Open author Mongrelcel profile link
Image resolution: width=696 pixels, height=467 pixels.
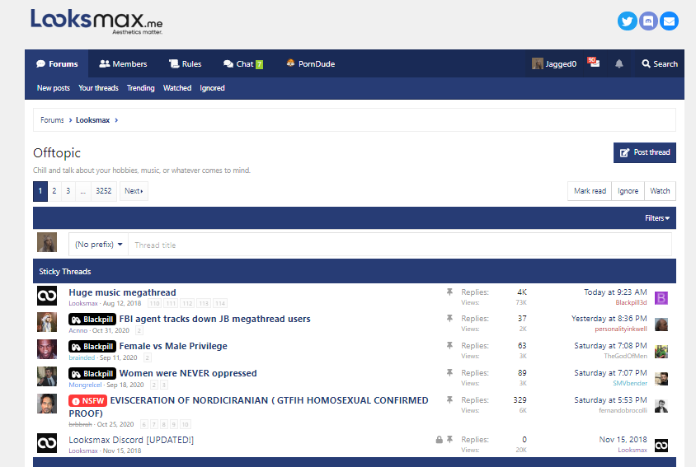click(85, 385)
